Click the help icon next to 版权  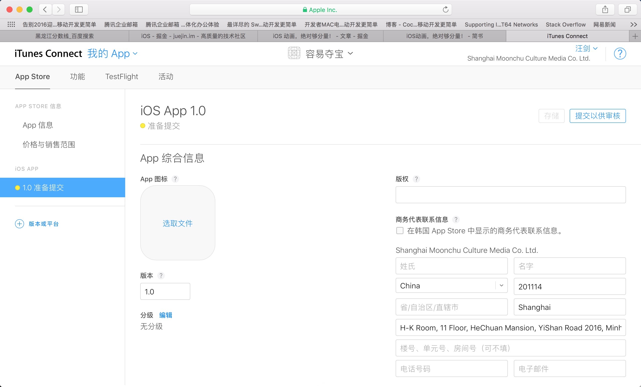point(416,179)
